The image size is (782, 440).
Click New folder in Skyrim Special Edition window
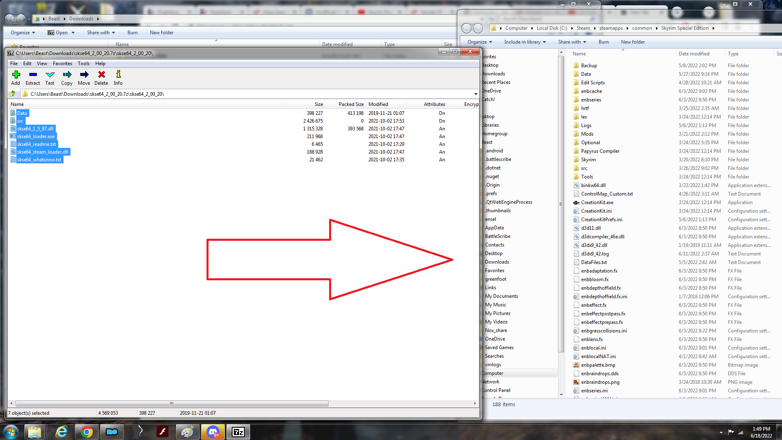[x=633, y=42]
